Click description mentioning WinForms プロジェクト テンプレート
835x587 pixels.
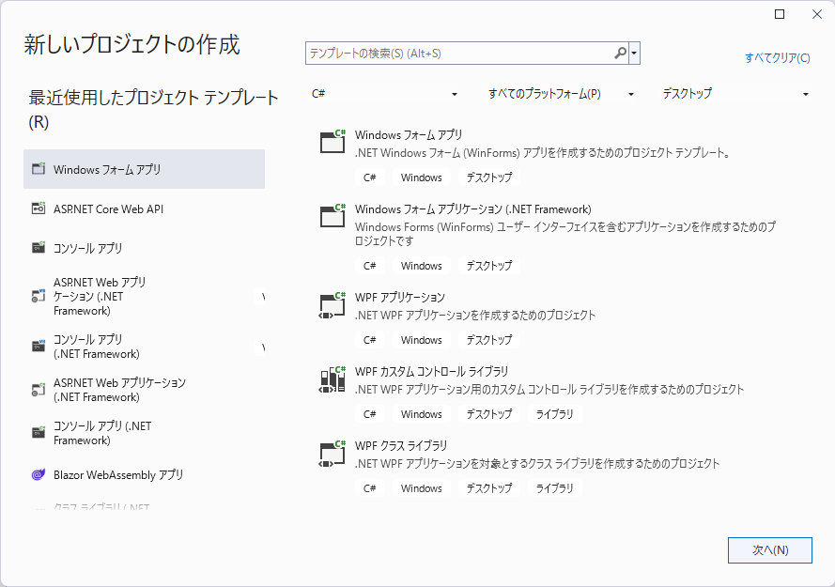(x=542, y=153)
